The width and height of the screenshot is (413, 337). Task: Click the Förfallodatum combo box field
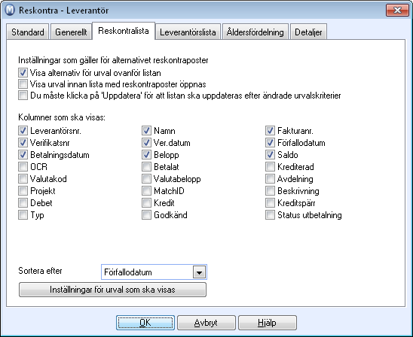154,272
